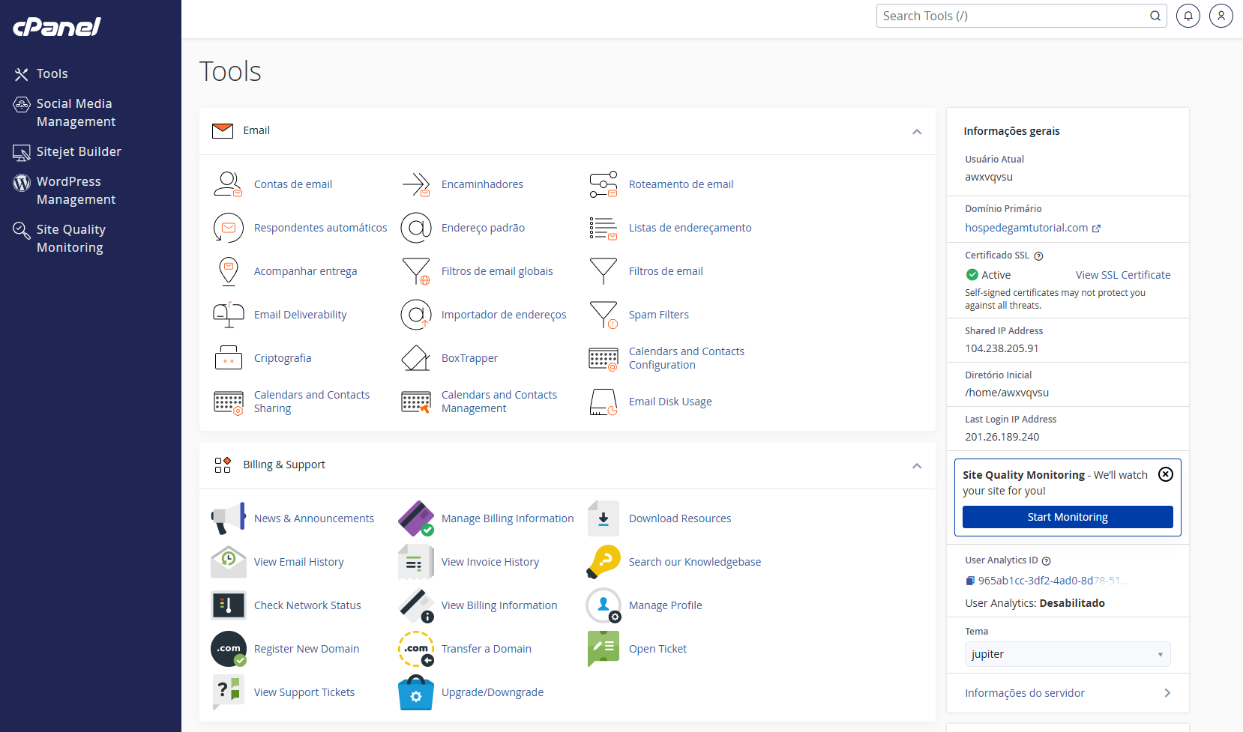Viewport: 1243px width, 732px height.
Task: Collapse the Email section
Action: [x=916, y=132]
